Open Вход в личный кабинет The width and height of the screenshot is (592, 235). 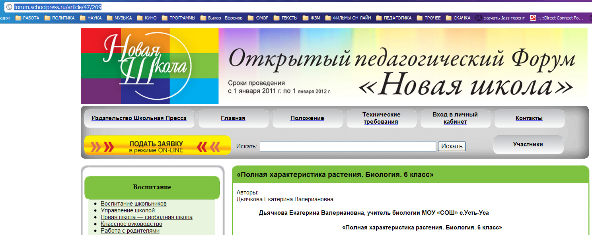click(x=455, y=118)
